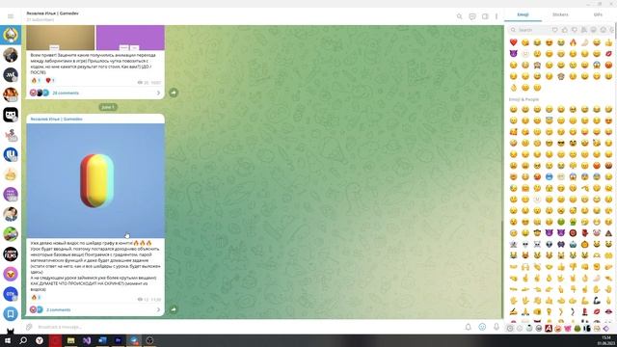Open Visual Studio from taskbar
Screen dimensions: 617x347
(x=87, y=340)
